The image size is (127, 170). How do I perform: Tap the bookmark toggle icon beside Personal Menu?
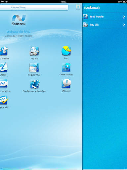pyautogui.click(x=78, y=7)
